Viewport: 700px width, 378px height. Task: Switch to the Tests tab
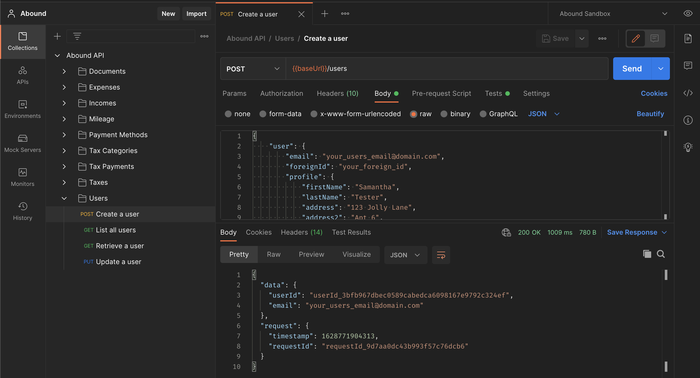[x=497, y=94]
